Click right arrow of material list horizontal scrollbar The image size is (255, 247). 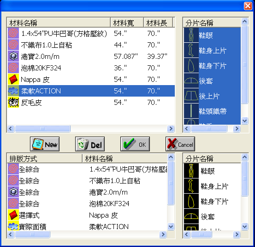click(x=171, y=129)
